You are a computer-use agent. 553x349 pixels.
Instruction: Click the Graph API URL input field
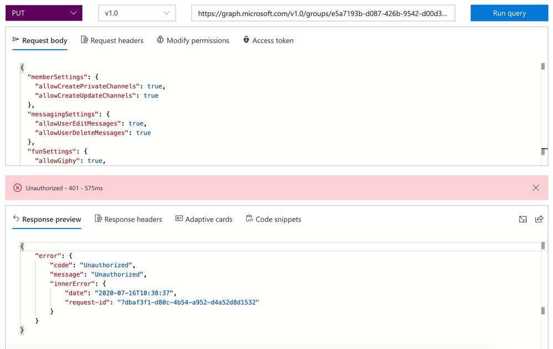(x=323, y=13)
